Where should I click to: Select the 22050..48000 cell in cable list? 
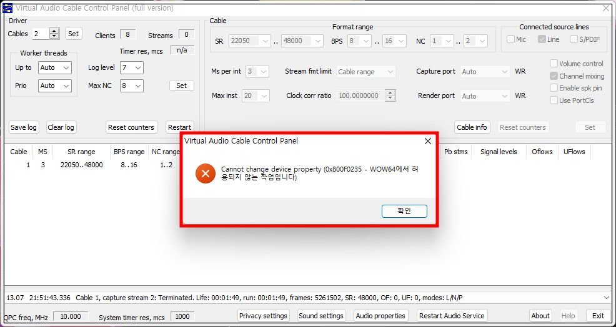(82, 165)
